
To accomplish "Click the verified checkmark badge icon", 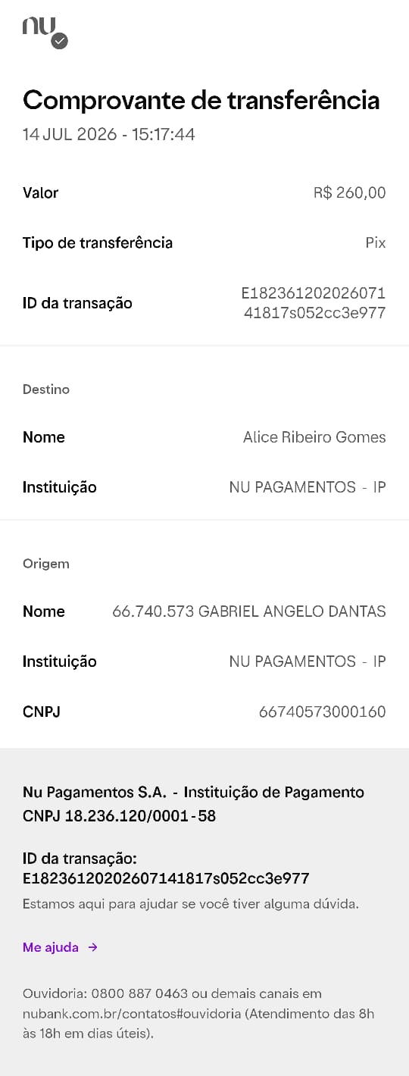I will pos(60,41).
